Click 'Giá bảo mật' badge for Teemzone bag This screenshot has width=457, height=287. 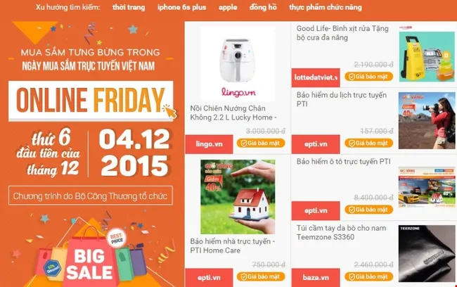(x=368, y=276)
